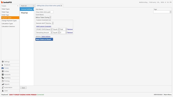Image resolution: width=173 pixels, height=97 pixels.
Task: Open Ticket Types in the sidebar
Action: tap(6, 9)
